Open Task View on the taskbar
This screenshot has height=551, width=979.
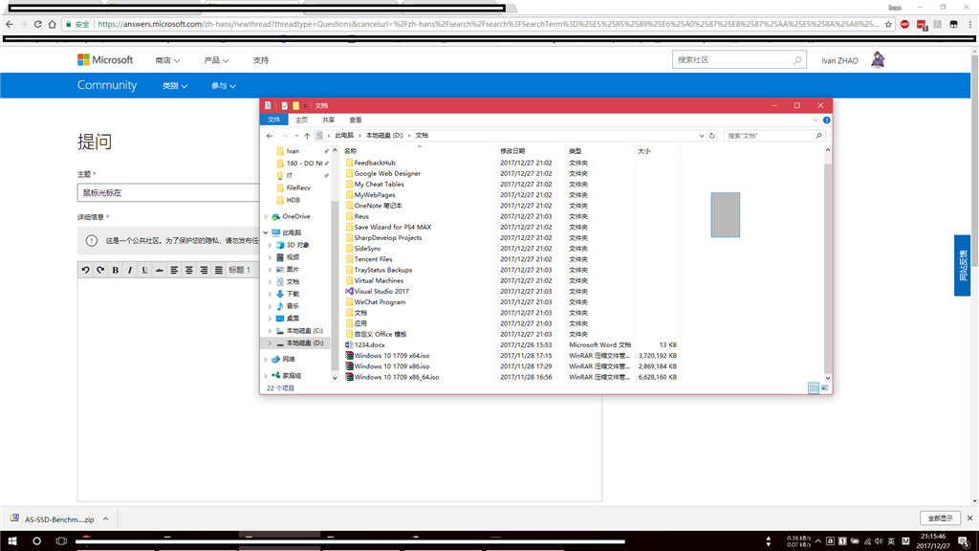61,541
